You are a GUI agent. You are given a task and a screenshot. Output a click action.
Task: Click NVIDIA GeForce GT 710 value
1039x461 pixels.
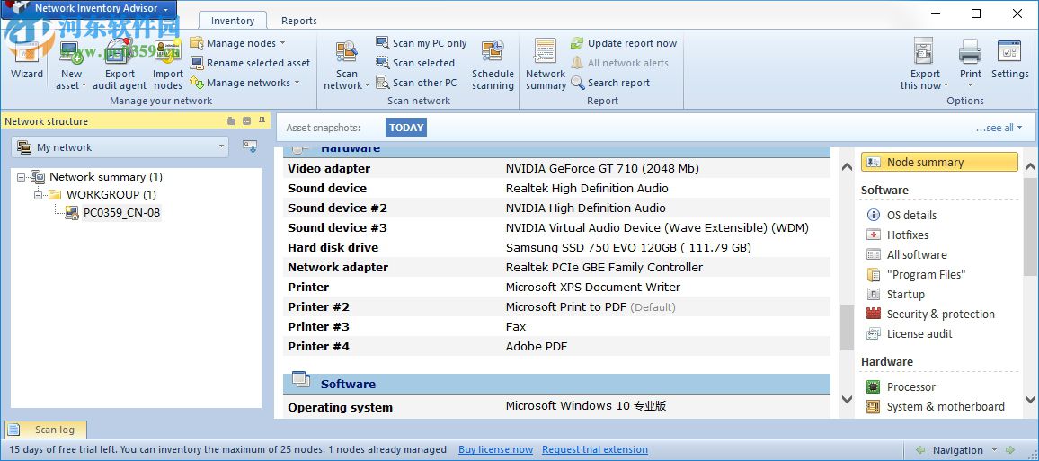(x=602, y=169)
